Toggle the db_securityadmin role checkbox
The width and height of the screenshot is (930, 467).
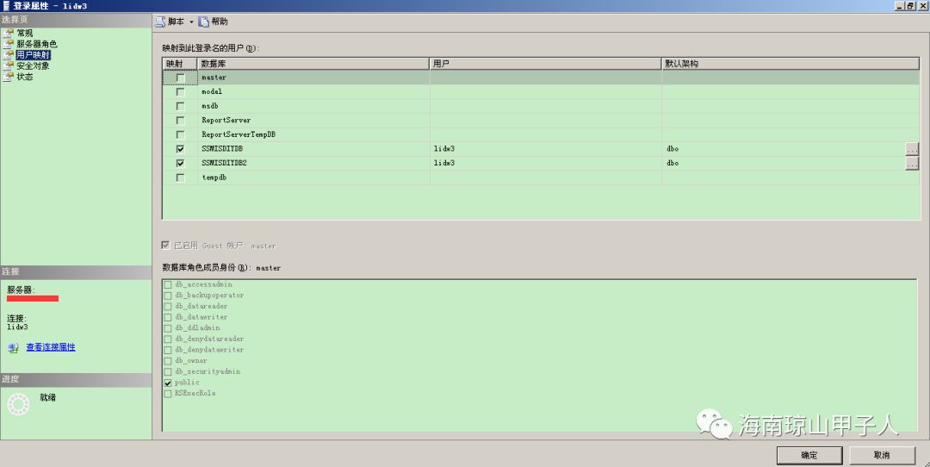(168, 371)
